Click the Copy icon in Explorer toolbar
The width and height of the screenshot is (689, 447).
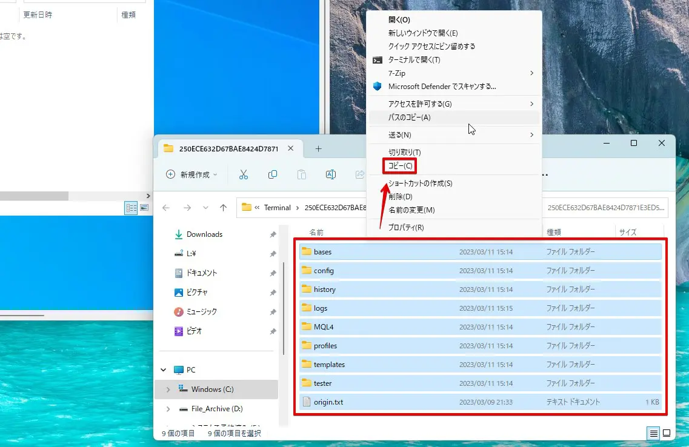(x=273, y=174)
